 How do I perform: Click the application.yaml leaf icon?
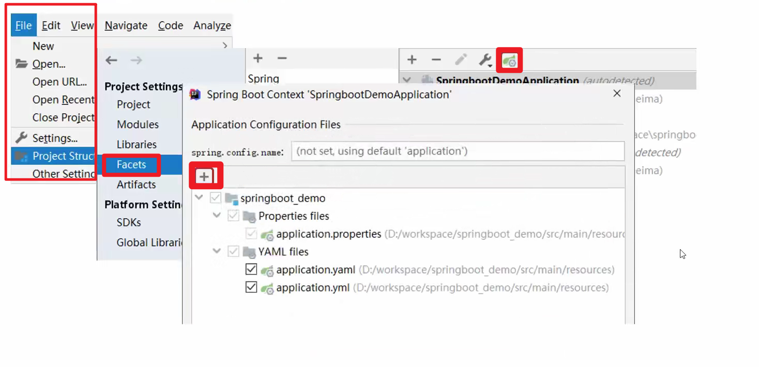pos(267,271)
